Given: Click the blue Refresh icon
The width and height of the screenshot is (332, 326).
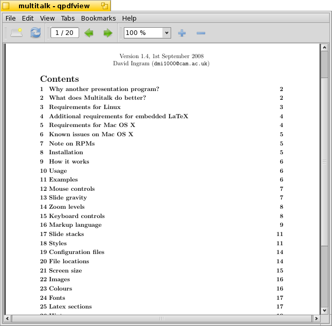Looking at the screenshot, I should 35,33.
